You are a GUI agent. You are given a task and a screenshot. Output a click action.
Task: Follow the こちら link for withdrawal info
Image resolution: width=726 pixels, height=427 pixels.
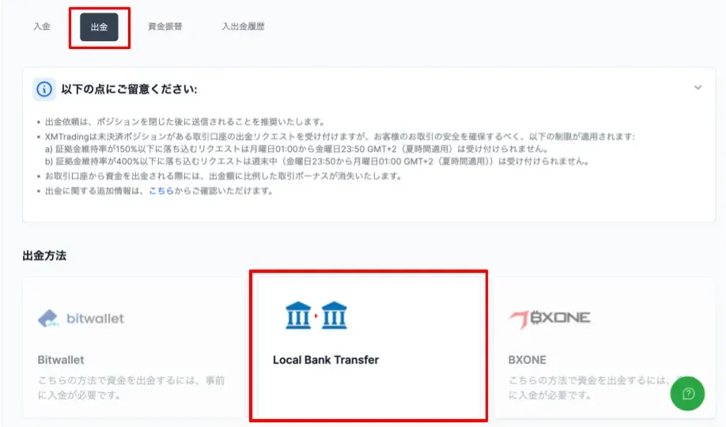point(161,191)
